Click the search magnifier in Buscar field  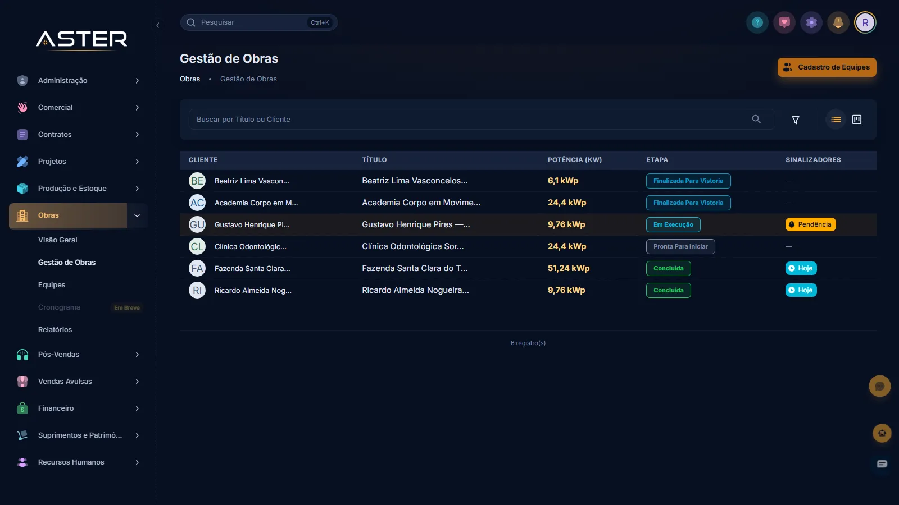point(756,119)
